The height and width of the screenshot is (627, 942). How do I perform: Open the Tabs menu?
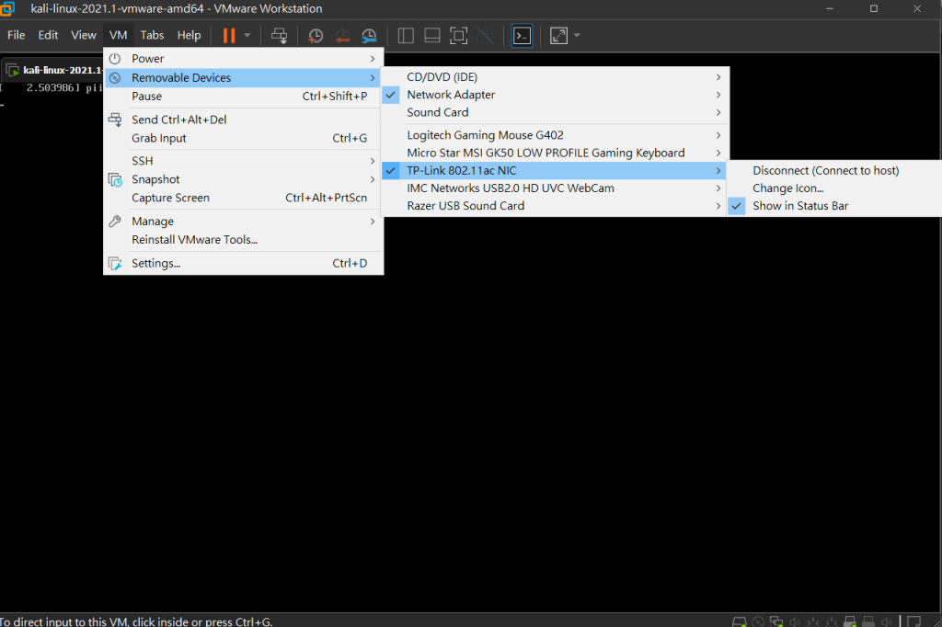152,35
